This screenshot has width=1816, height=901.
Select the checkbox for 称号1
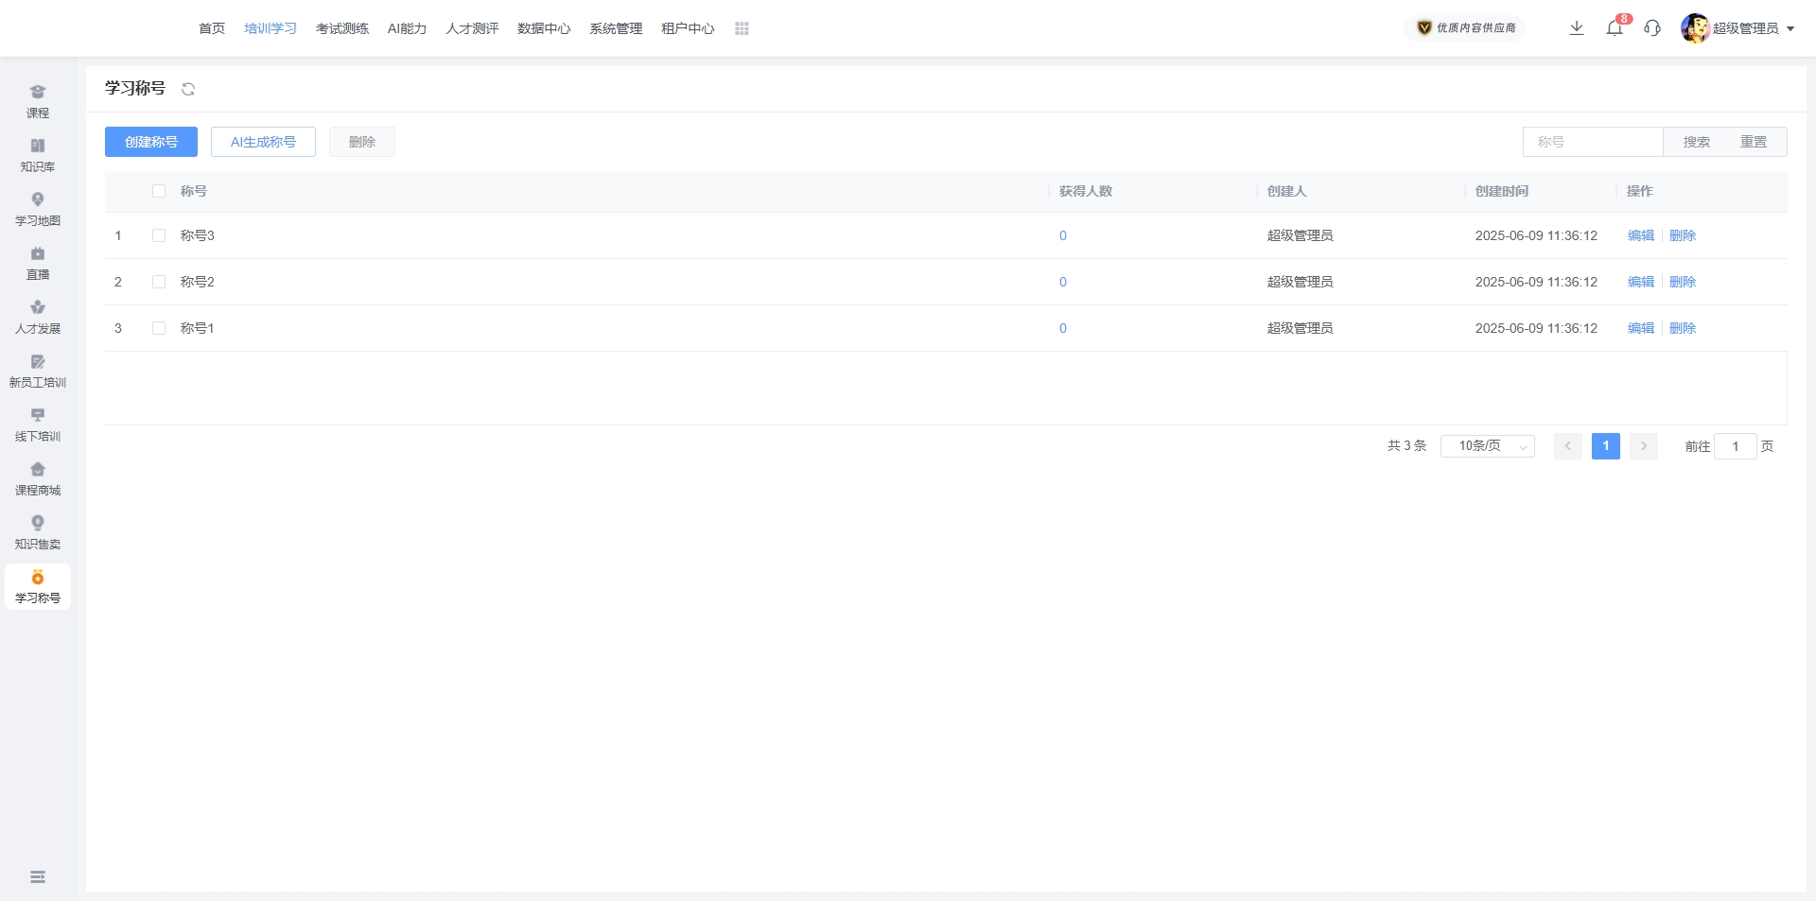(x=159, y=328)
